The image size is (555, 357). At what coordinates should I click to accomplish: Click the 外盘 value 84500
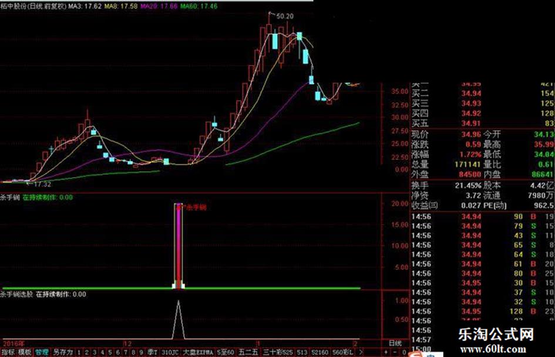(470, 174)
